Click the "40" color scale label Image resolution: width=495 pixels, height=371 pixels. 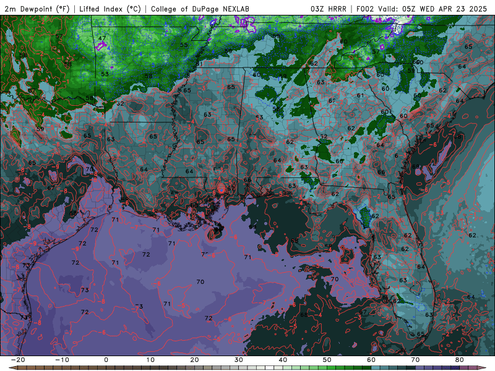coord(283,360)
